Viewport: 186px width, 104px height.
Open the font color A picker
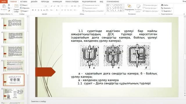coord(57,10)
